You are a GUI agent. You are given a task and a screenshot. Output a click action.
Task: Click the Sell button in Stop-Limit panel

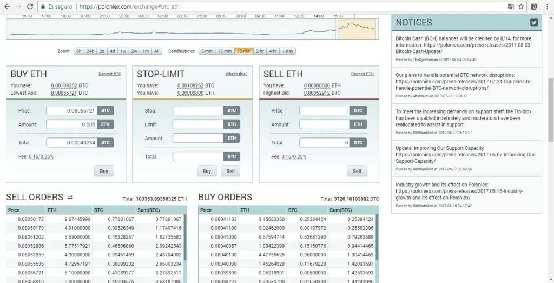(x=230, y=171)
